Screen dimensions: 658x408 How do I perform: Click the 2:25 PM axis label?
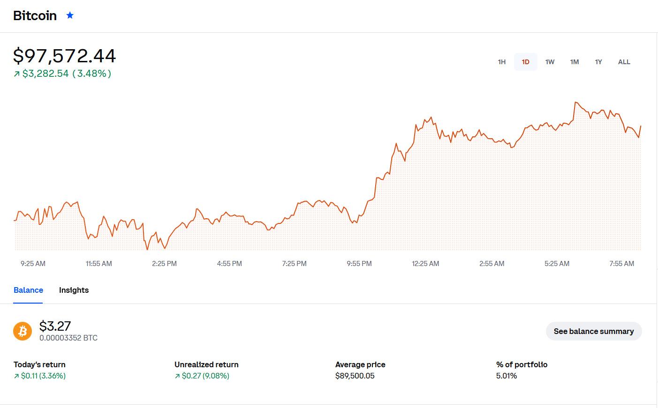[x=164, y=264]
